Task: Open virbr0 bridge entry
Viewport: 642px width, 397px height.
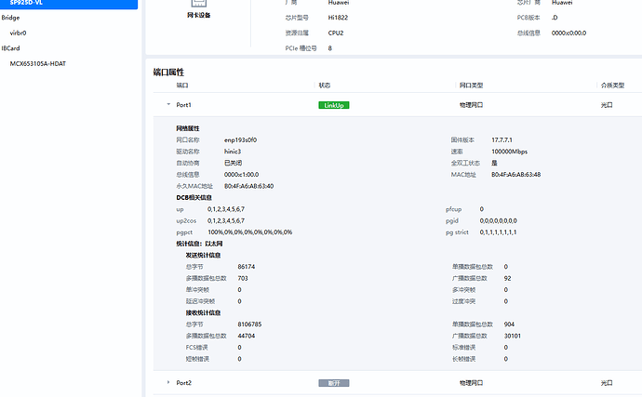Action: 18,33
